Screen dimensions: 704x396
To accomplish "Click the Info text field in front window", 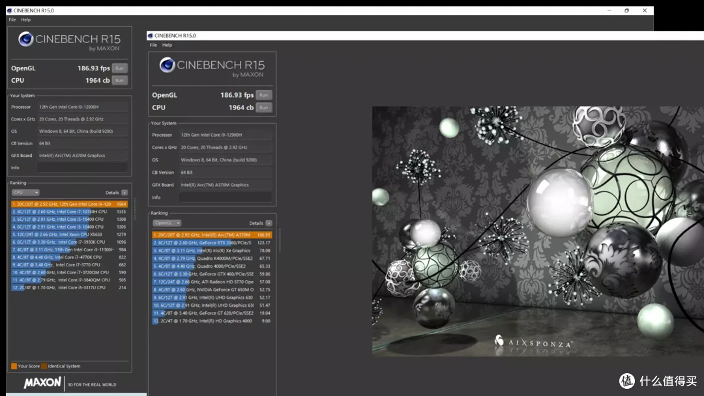I will [226, 197].
